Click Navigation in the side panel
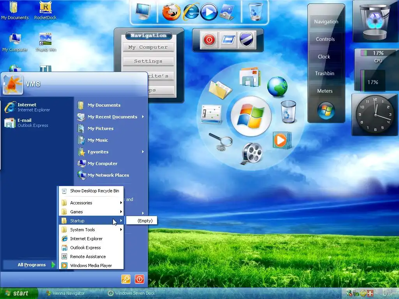The image size is (399, 299). pos(326,22)
